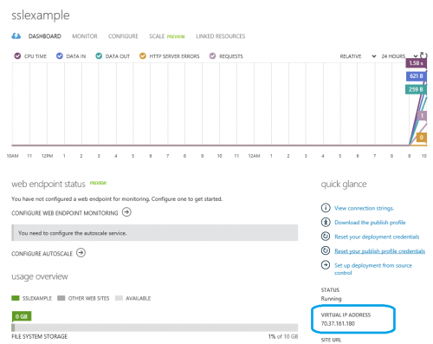The width and height of the screenshot is (433, 344).
Task: Click the arrow icon beside Configure Autoscale
Action: point(81,253)
